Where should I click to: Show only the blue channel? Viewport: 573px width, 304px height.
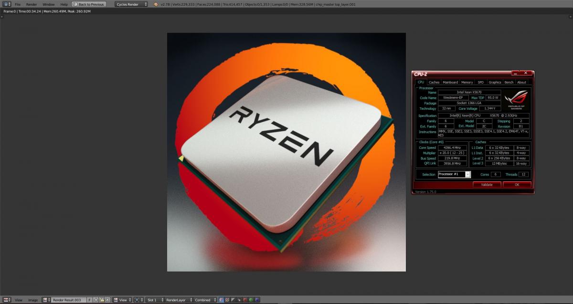[256, 300]
